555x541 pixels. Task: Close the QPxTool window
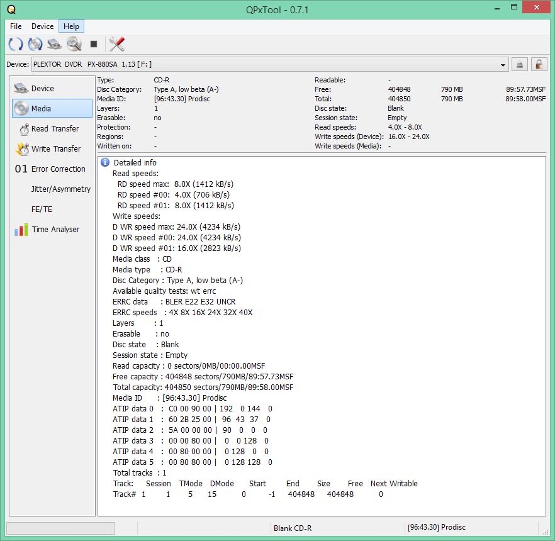536,8
